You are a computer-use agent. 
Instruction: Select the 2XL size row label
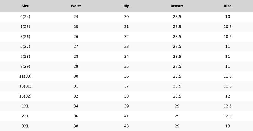25,116
